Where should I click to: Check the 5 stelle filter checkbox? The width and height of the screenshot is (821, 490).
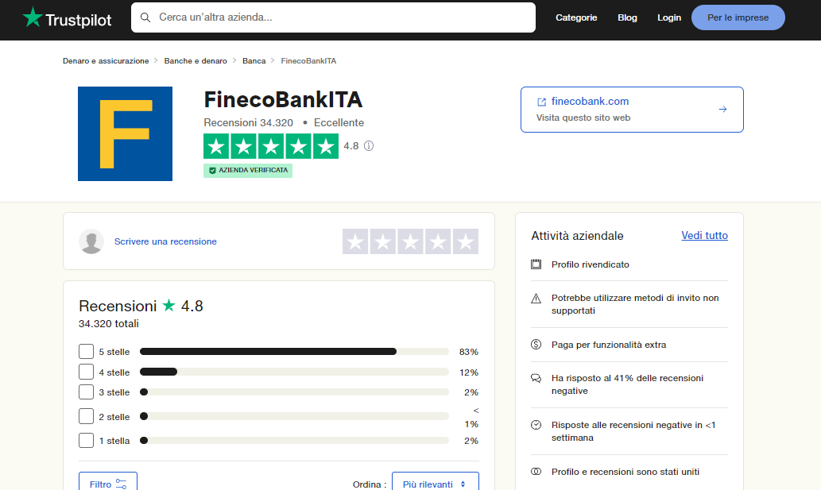tap(87, 352)
